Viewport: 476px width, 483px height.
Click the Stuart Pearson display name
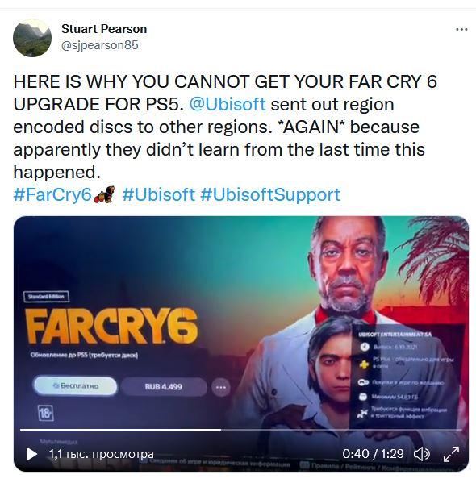pos(104,29)
